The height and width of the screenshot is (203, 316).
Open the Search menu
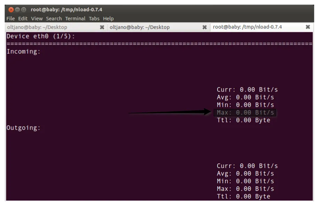pyautogui.click(x=54, y=18)
